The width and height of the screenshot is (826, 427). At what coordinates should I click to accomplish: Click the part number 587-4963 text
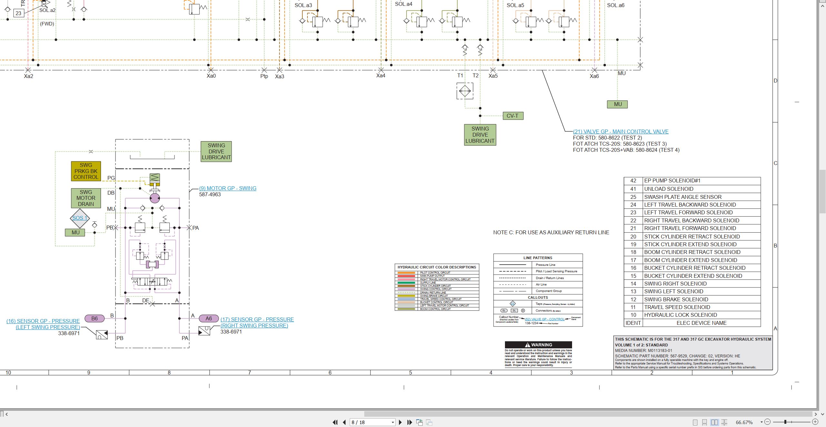click(210, 195)
